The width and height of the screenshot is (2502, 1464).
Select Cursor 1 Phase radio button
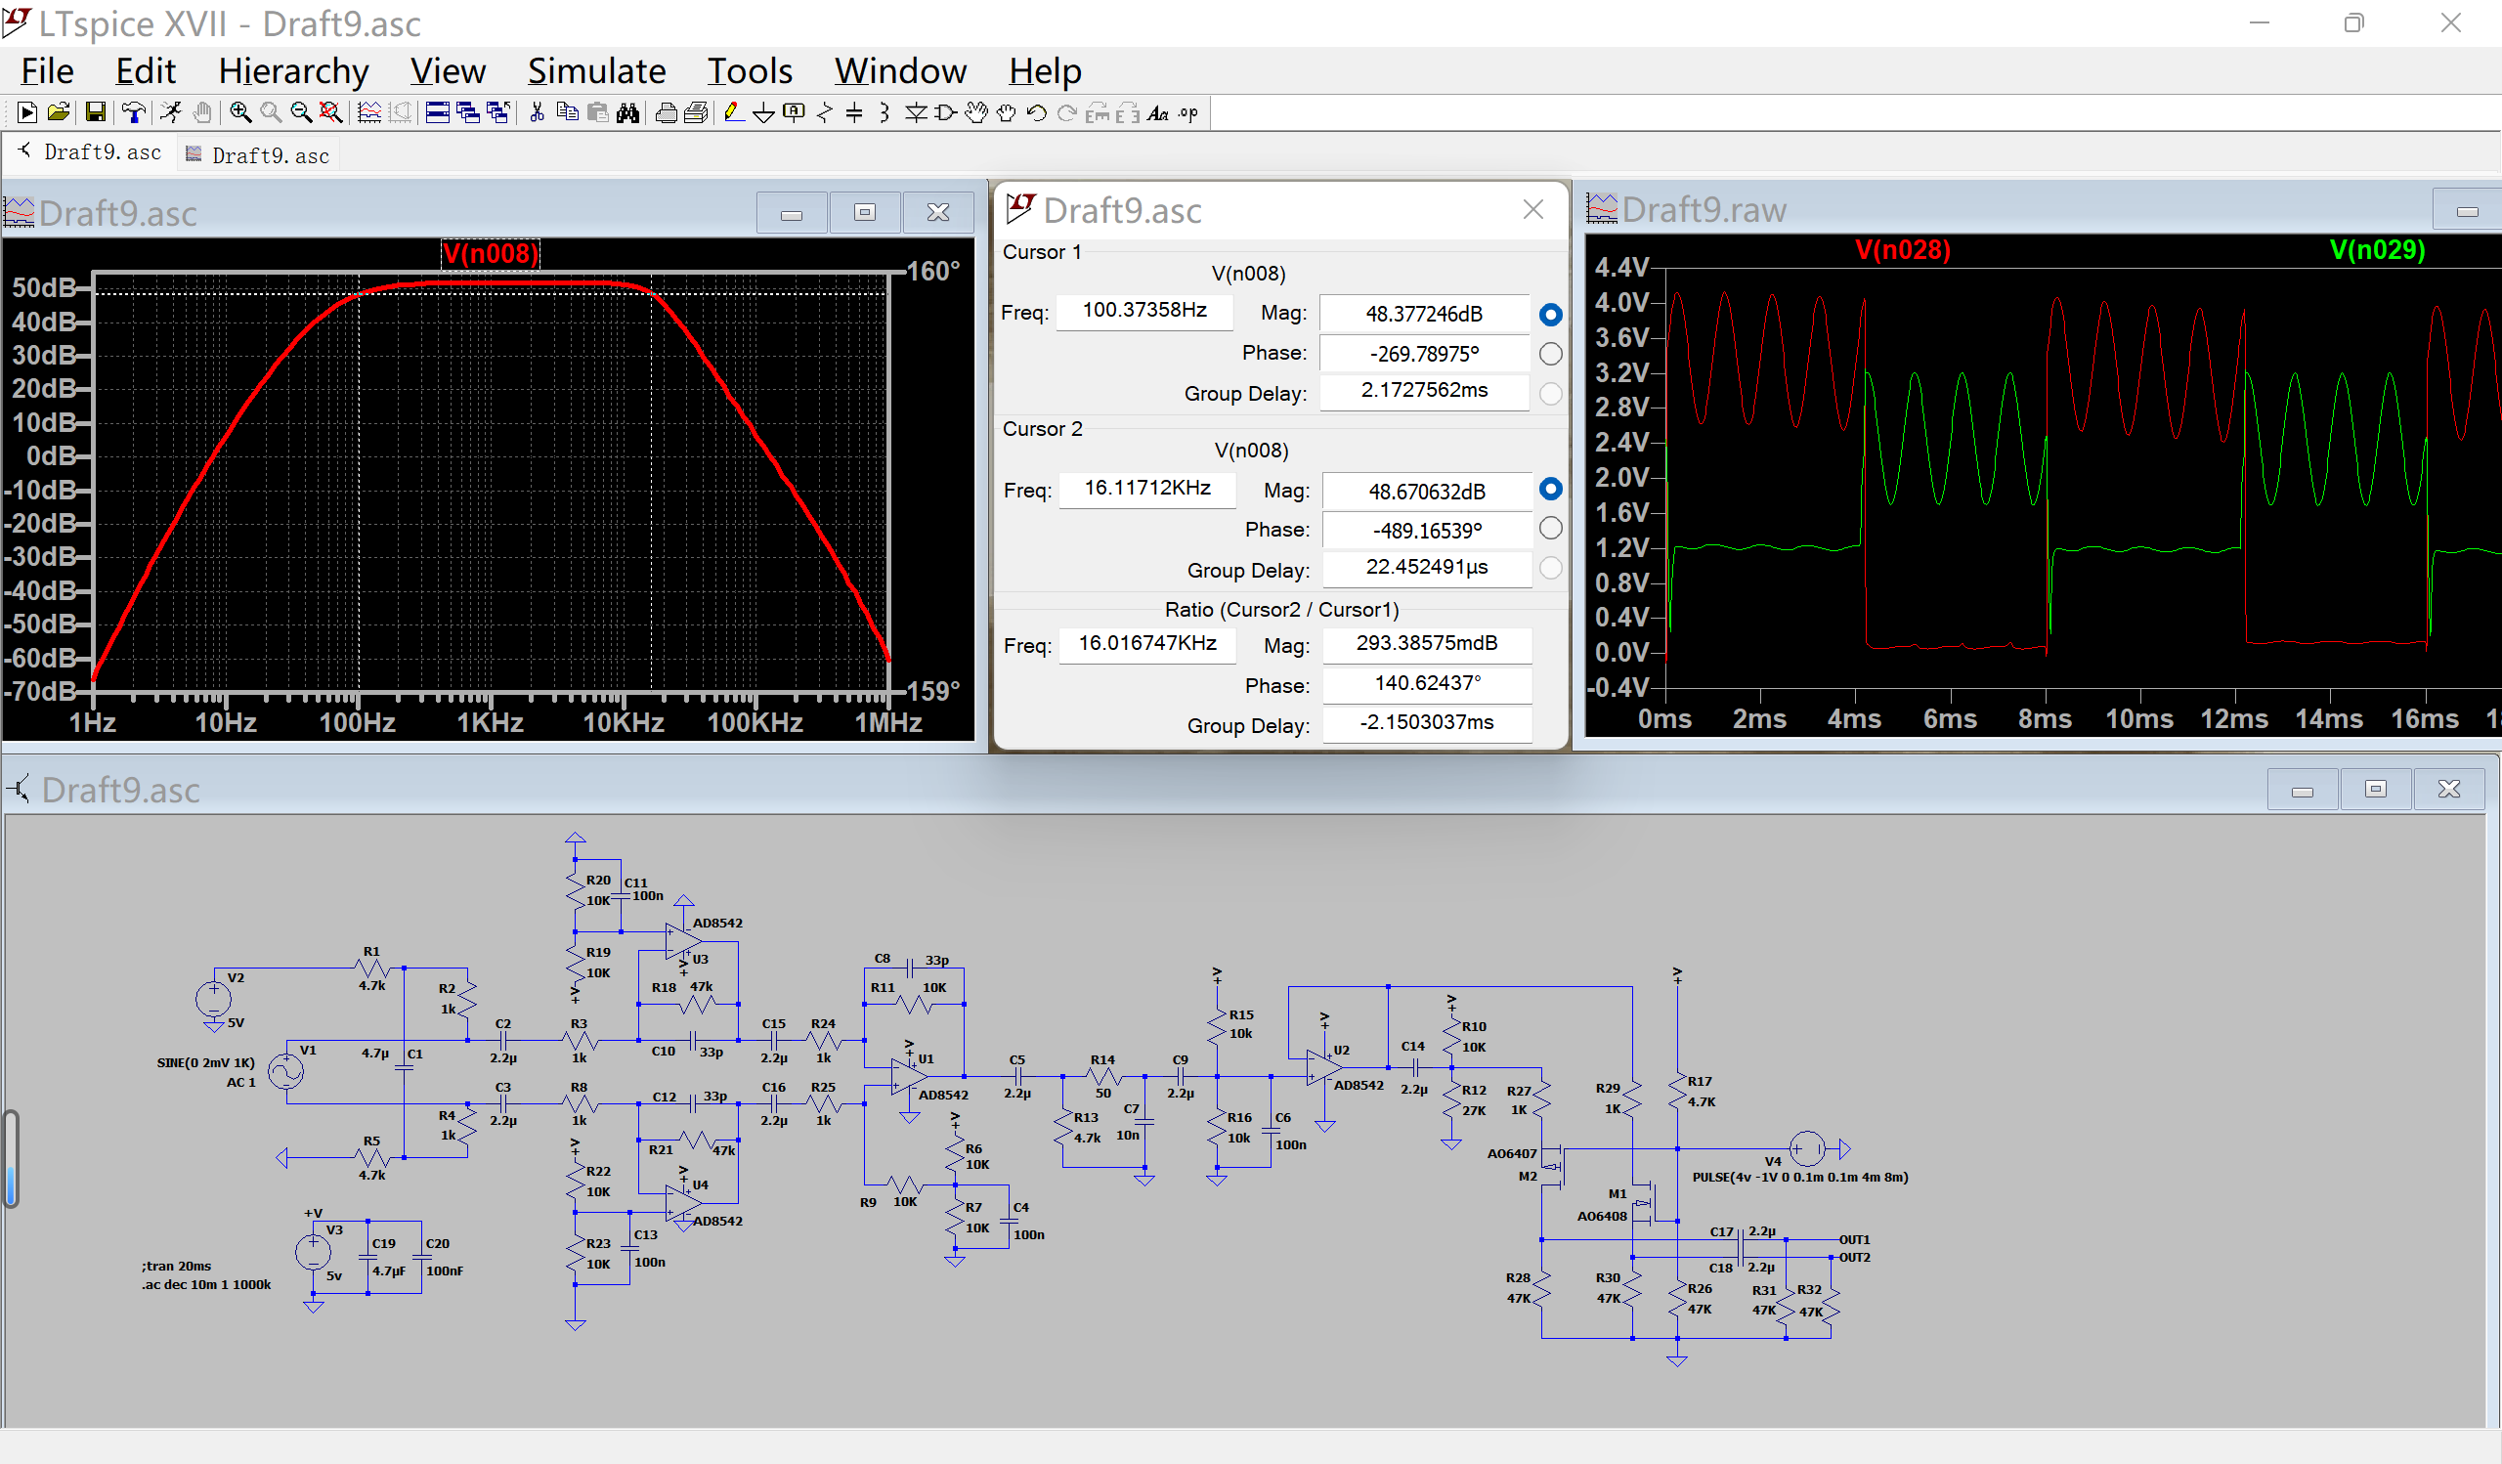(1550, 355)
